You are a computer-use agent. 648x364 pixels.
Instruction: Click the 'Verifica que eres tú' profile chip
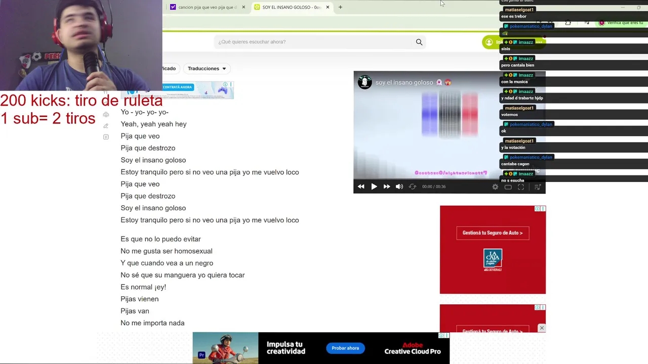point(621,23)
